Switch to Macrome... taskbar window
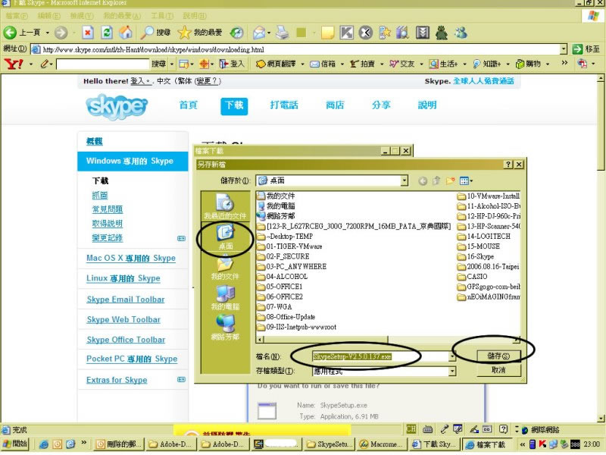 point(381,444)
